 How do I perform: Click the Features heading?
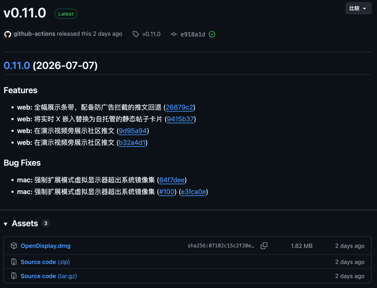point(21,90)
